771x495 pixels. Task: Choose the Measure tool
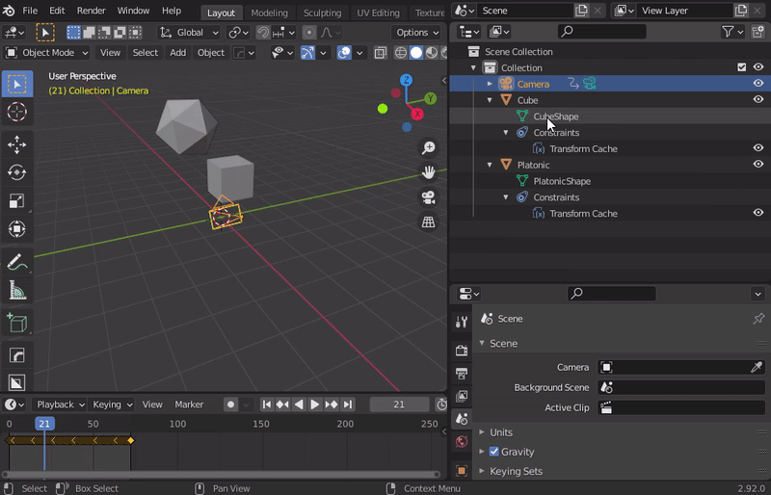tap(16, 290)
